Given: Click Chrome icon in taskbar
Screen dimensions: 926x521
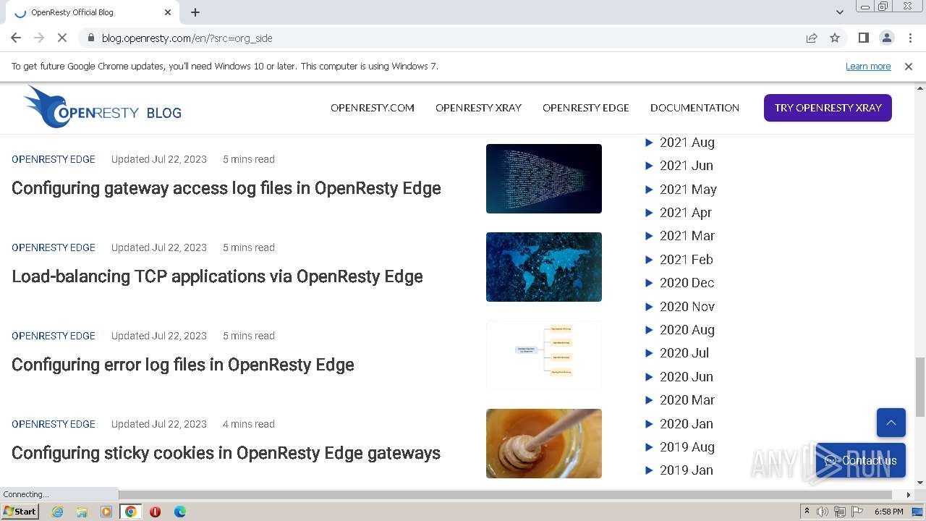Looking at the screenshot, I should pyautogui.click(x=131, y=512).
